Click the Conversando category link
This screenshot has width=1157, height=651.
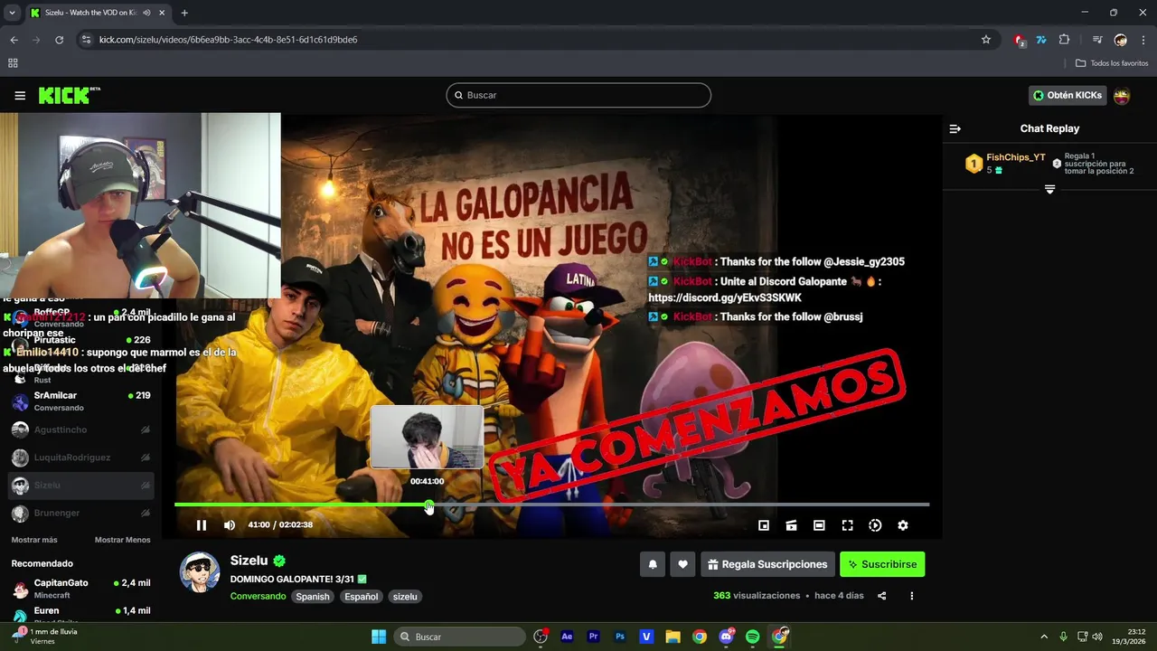pyautogui.click(x=258, y=597)
